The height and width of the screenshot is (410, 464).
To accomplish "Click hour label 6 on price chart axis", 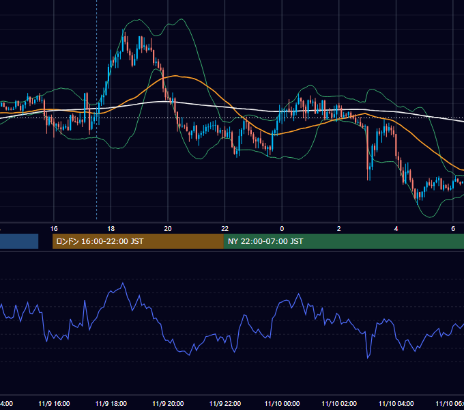I will pos(453,229).
